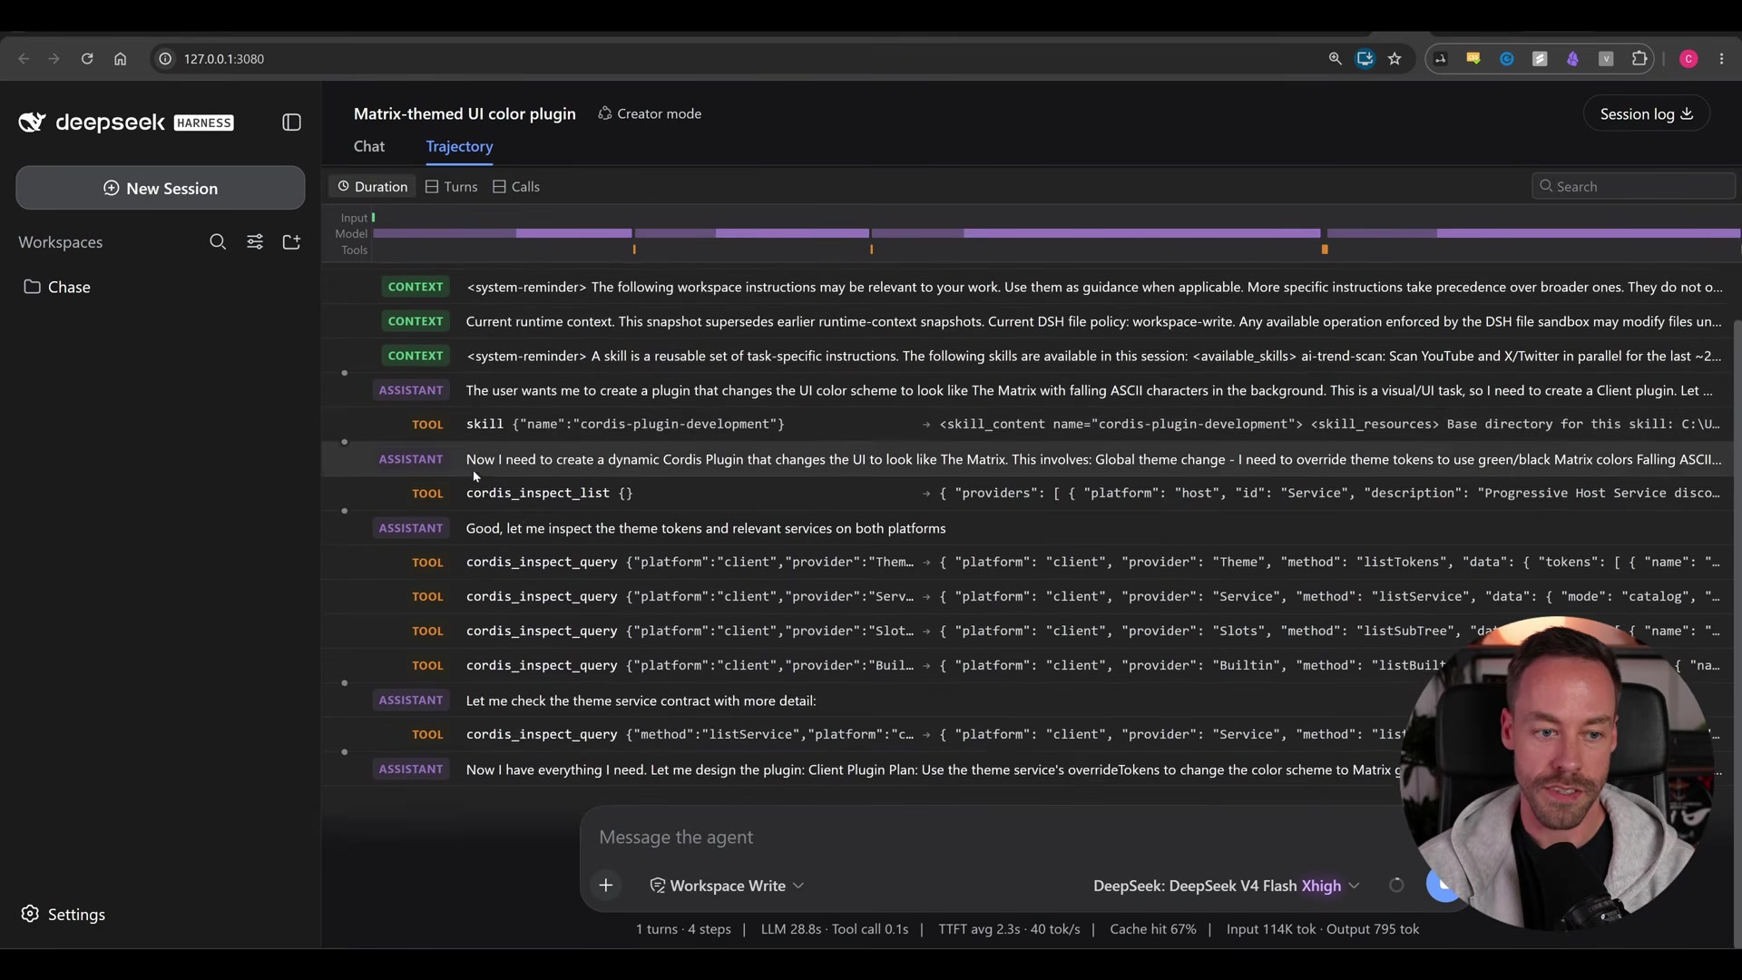Viewport: 1742px width, 980px height.
Task: Switch timeline view to Turns
Action: coord(451,187)
